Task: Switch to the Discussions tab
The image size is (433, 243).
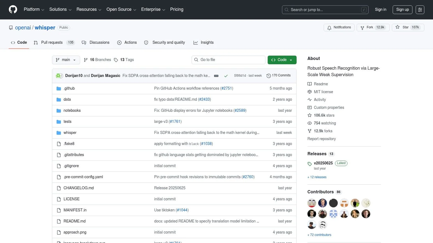Action: [x=96, y=42]
